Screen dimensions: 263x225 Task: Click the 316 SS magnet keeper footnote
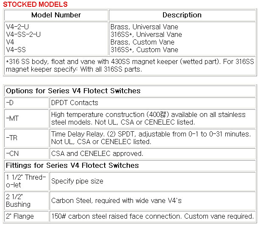coord(130,65)
